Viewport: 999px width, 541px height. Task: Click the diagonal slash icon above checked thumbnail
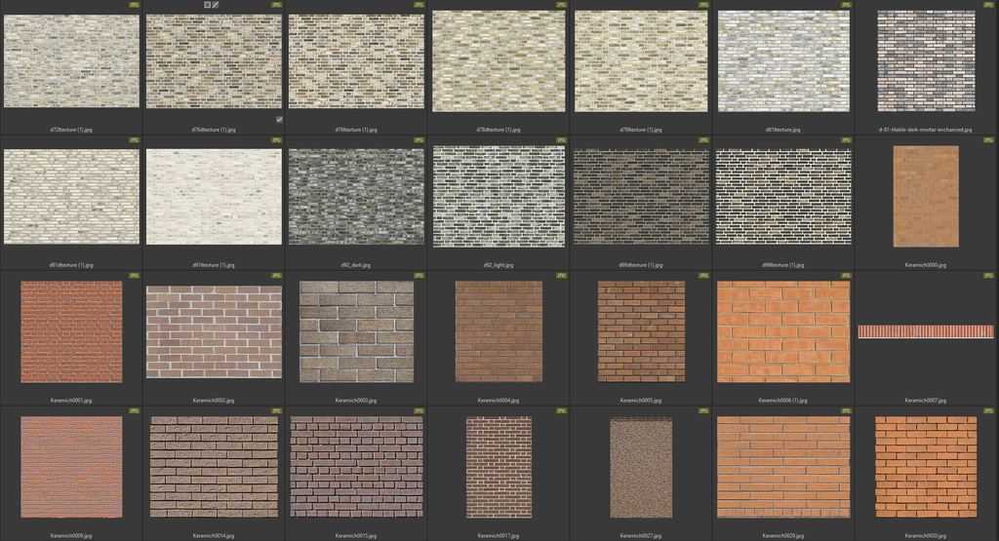coord(216,5)
